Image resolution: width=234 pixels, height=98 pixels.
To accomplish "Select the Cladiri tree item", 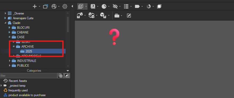I will pos(17,23).
